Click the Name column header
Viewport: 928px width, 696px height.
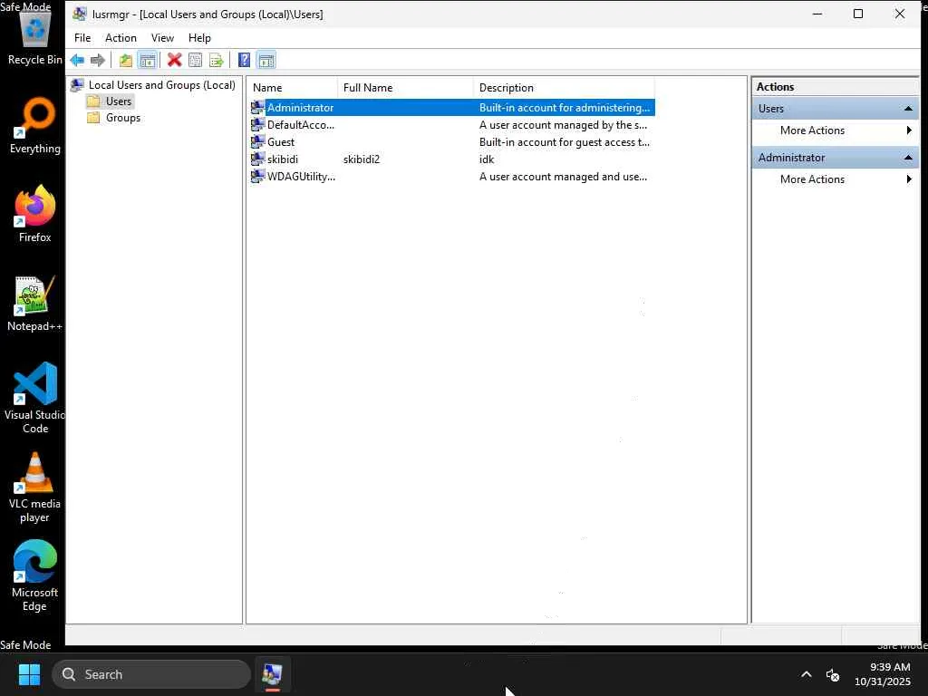[293, 88]
